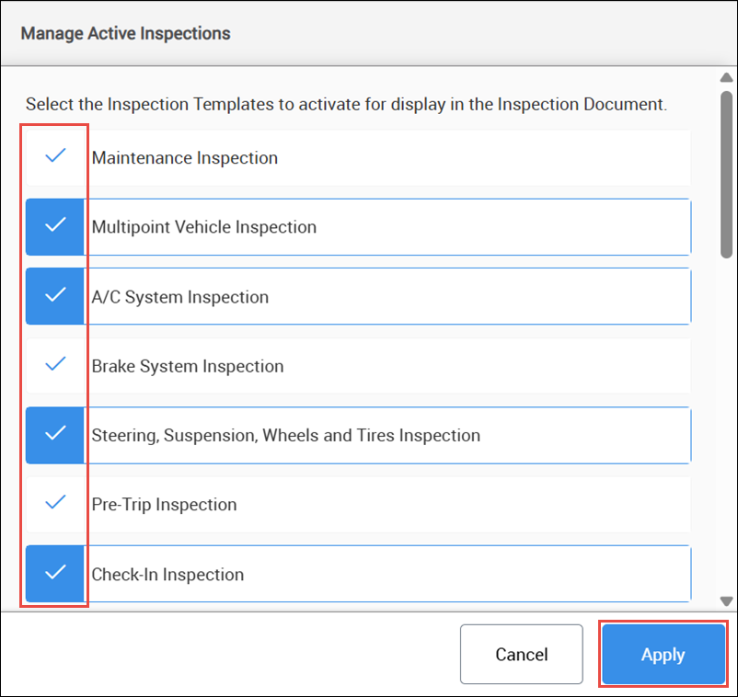The width and height of the screenshot is (738, 697).
Task: Uncheck the A/C System Inspection checkbox
Action: tap(55, 296)
